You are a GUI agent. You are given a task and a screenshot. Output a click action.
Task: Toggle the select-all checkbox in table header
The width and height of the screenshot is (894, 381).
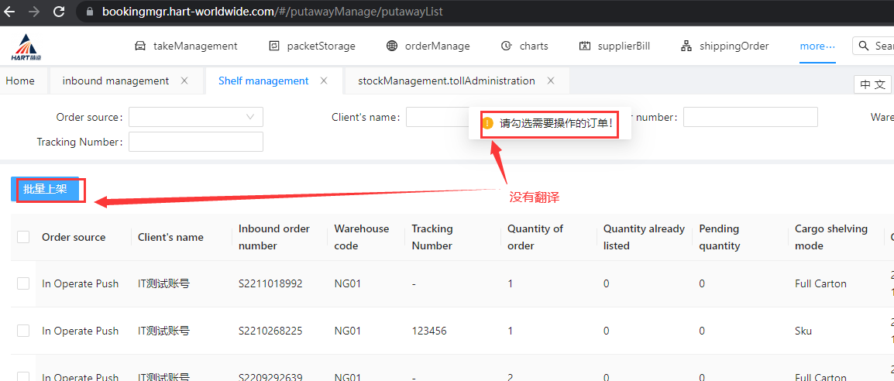23,237
